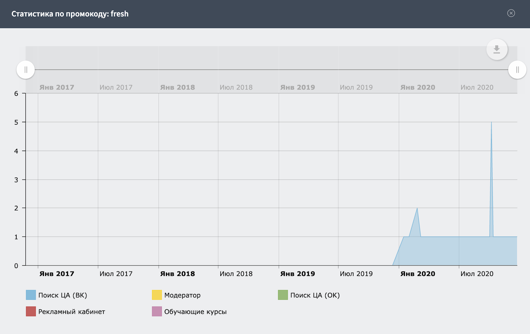Click the Янв 2019 bottom axis label

point(297,274)
